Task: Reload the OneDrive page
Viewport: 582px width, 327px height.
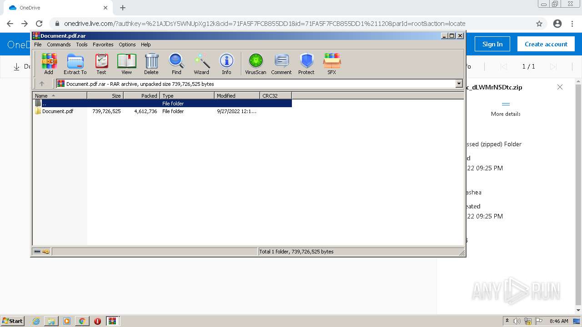Action: 39,24
